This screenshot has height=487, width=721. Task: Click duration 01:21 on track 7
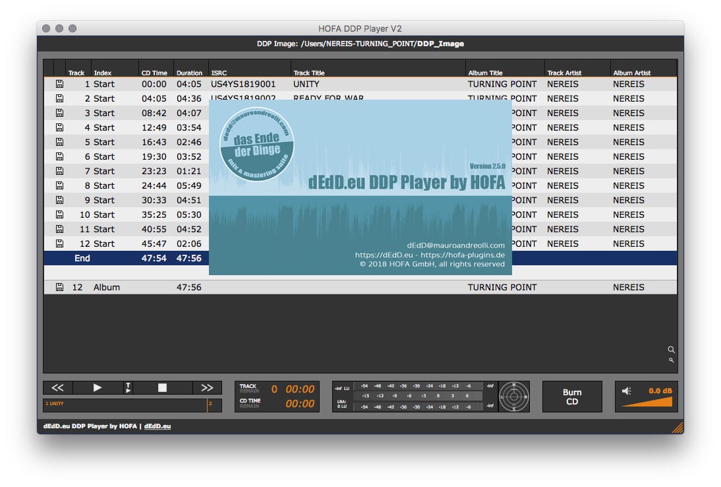pyautogui.click(x=189, y=171)
